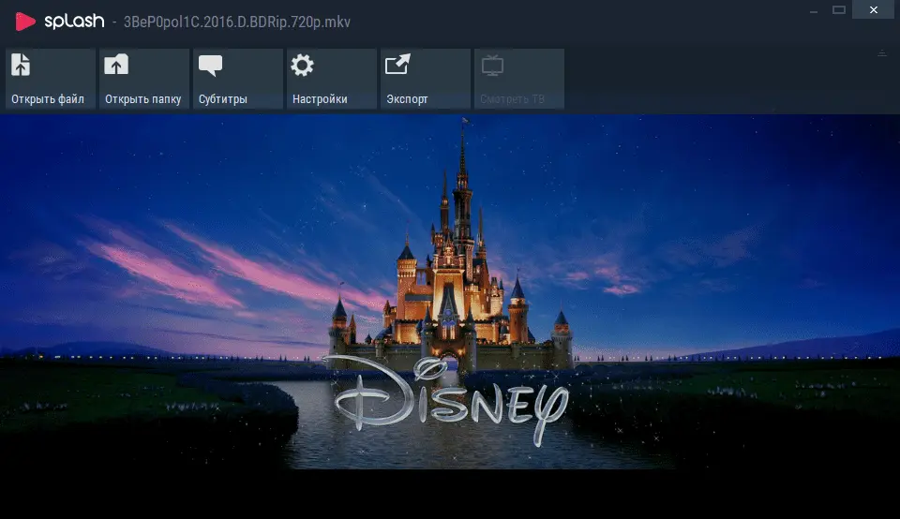
Task: Collapse the toolbar with the small triangle
Action: click(882, 53)
